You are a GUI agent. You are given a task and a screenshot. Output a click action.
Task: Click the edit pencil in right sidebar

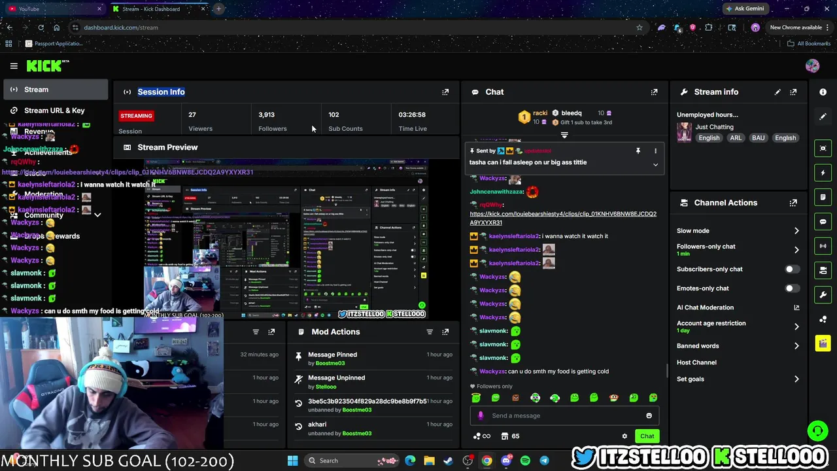823,116
